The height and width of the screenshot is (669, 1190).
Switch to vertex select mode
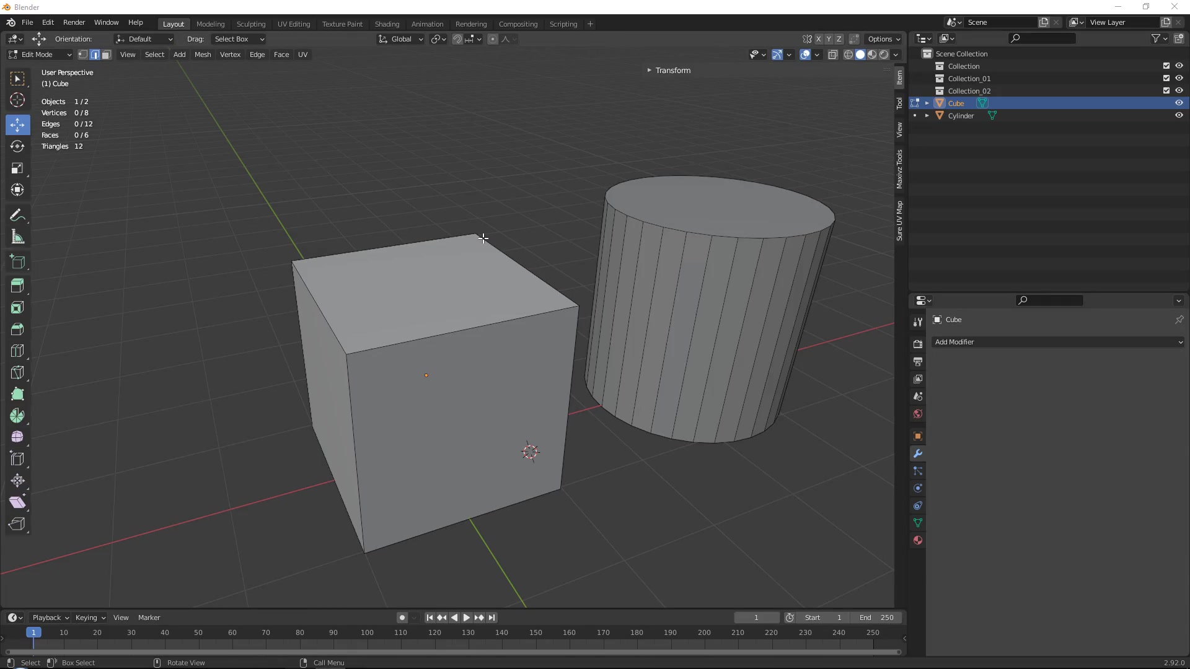click(83, 55)
